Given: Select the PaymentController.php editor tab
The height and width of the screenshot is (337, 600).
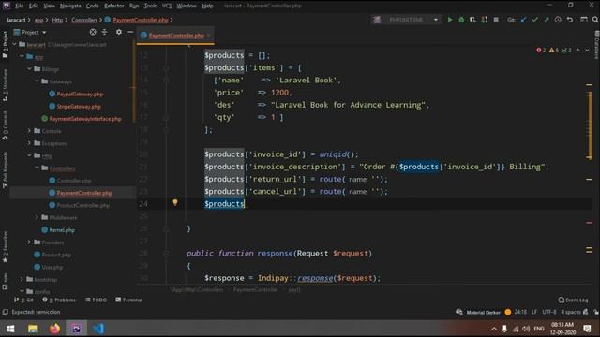Looking at the screenshot, I should click(176, 36).
